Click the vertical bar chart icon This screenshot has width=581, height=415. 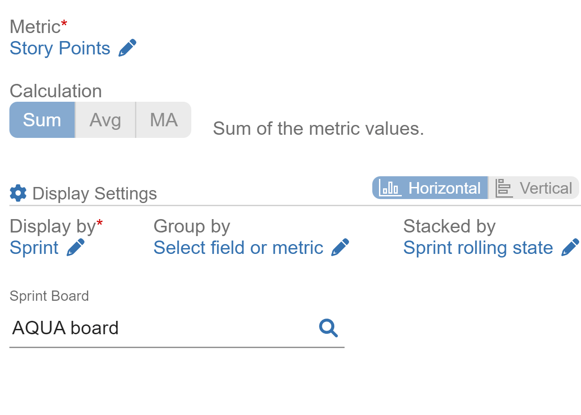[x=503, y=188]
